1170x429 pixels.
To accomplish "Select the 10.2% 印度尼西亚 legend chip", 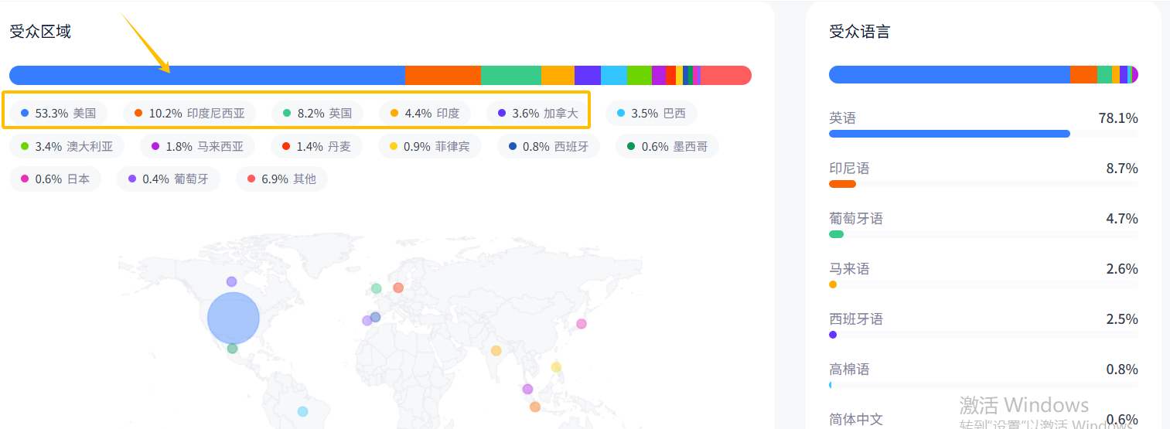I will point(189,113).
